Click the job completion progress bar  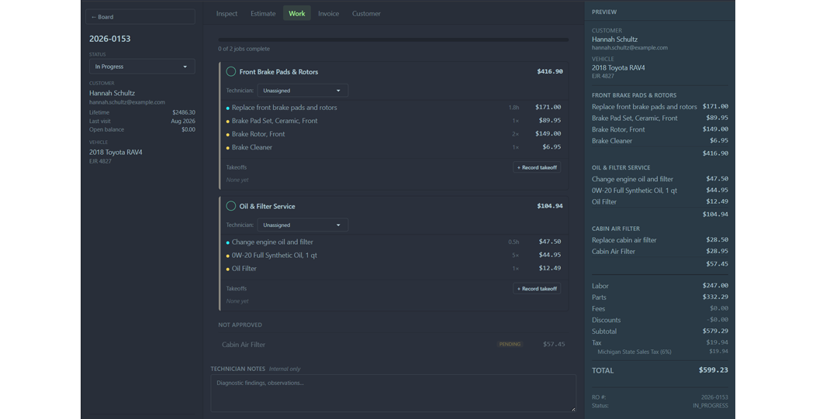pos(393,39)
